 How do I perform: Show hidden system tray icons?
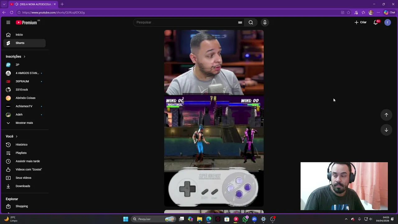[346, 219]
